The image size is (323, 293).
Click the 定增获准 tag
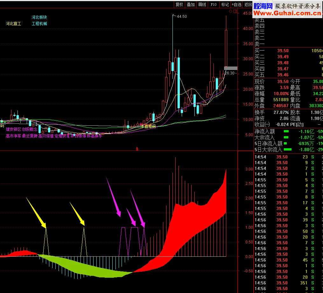(x=62, y=136)
